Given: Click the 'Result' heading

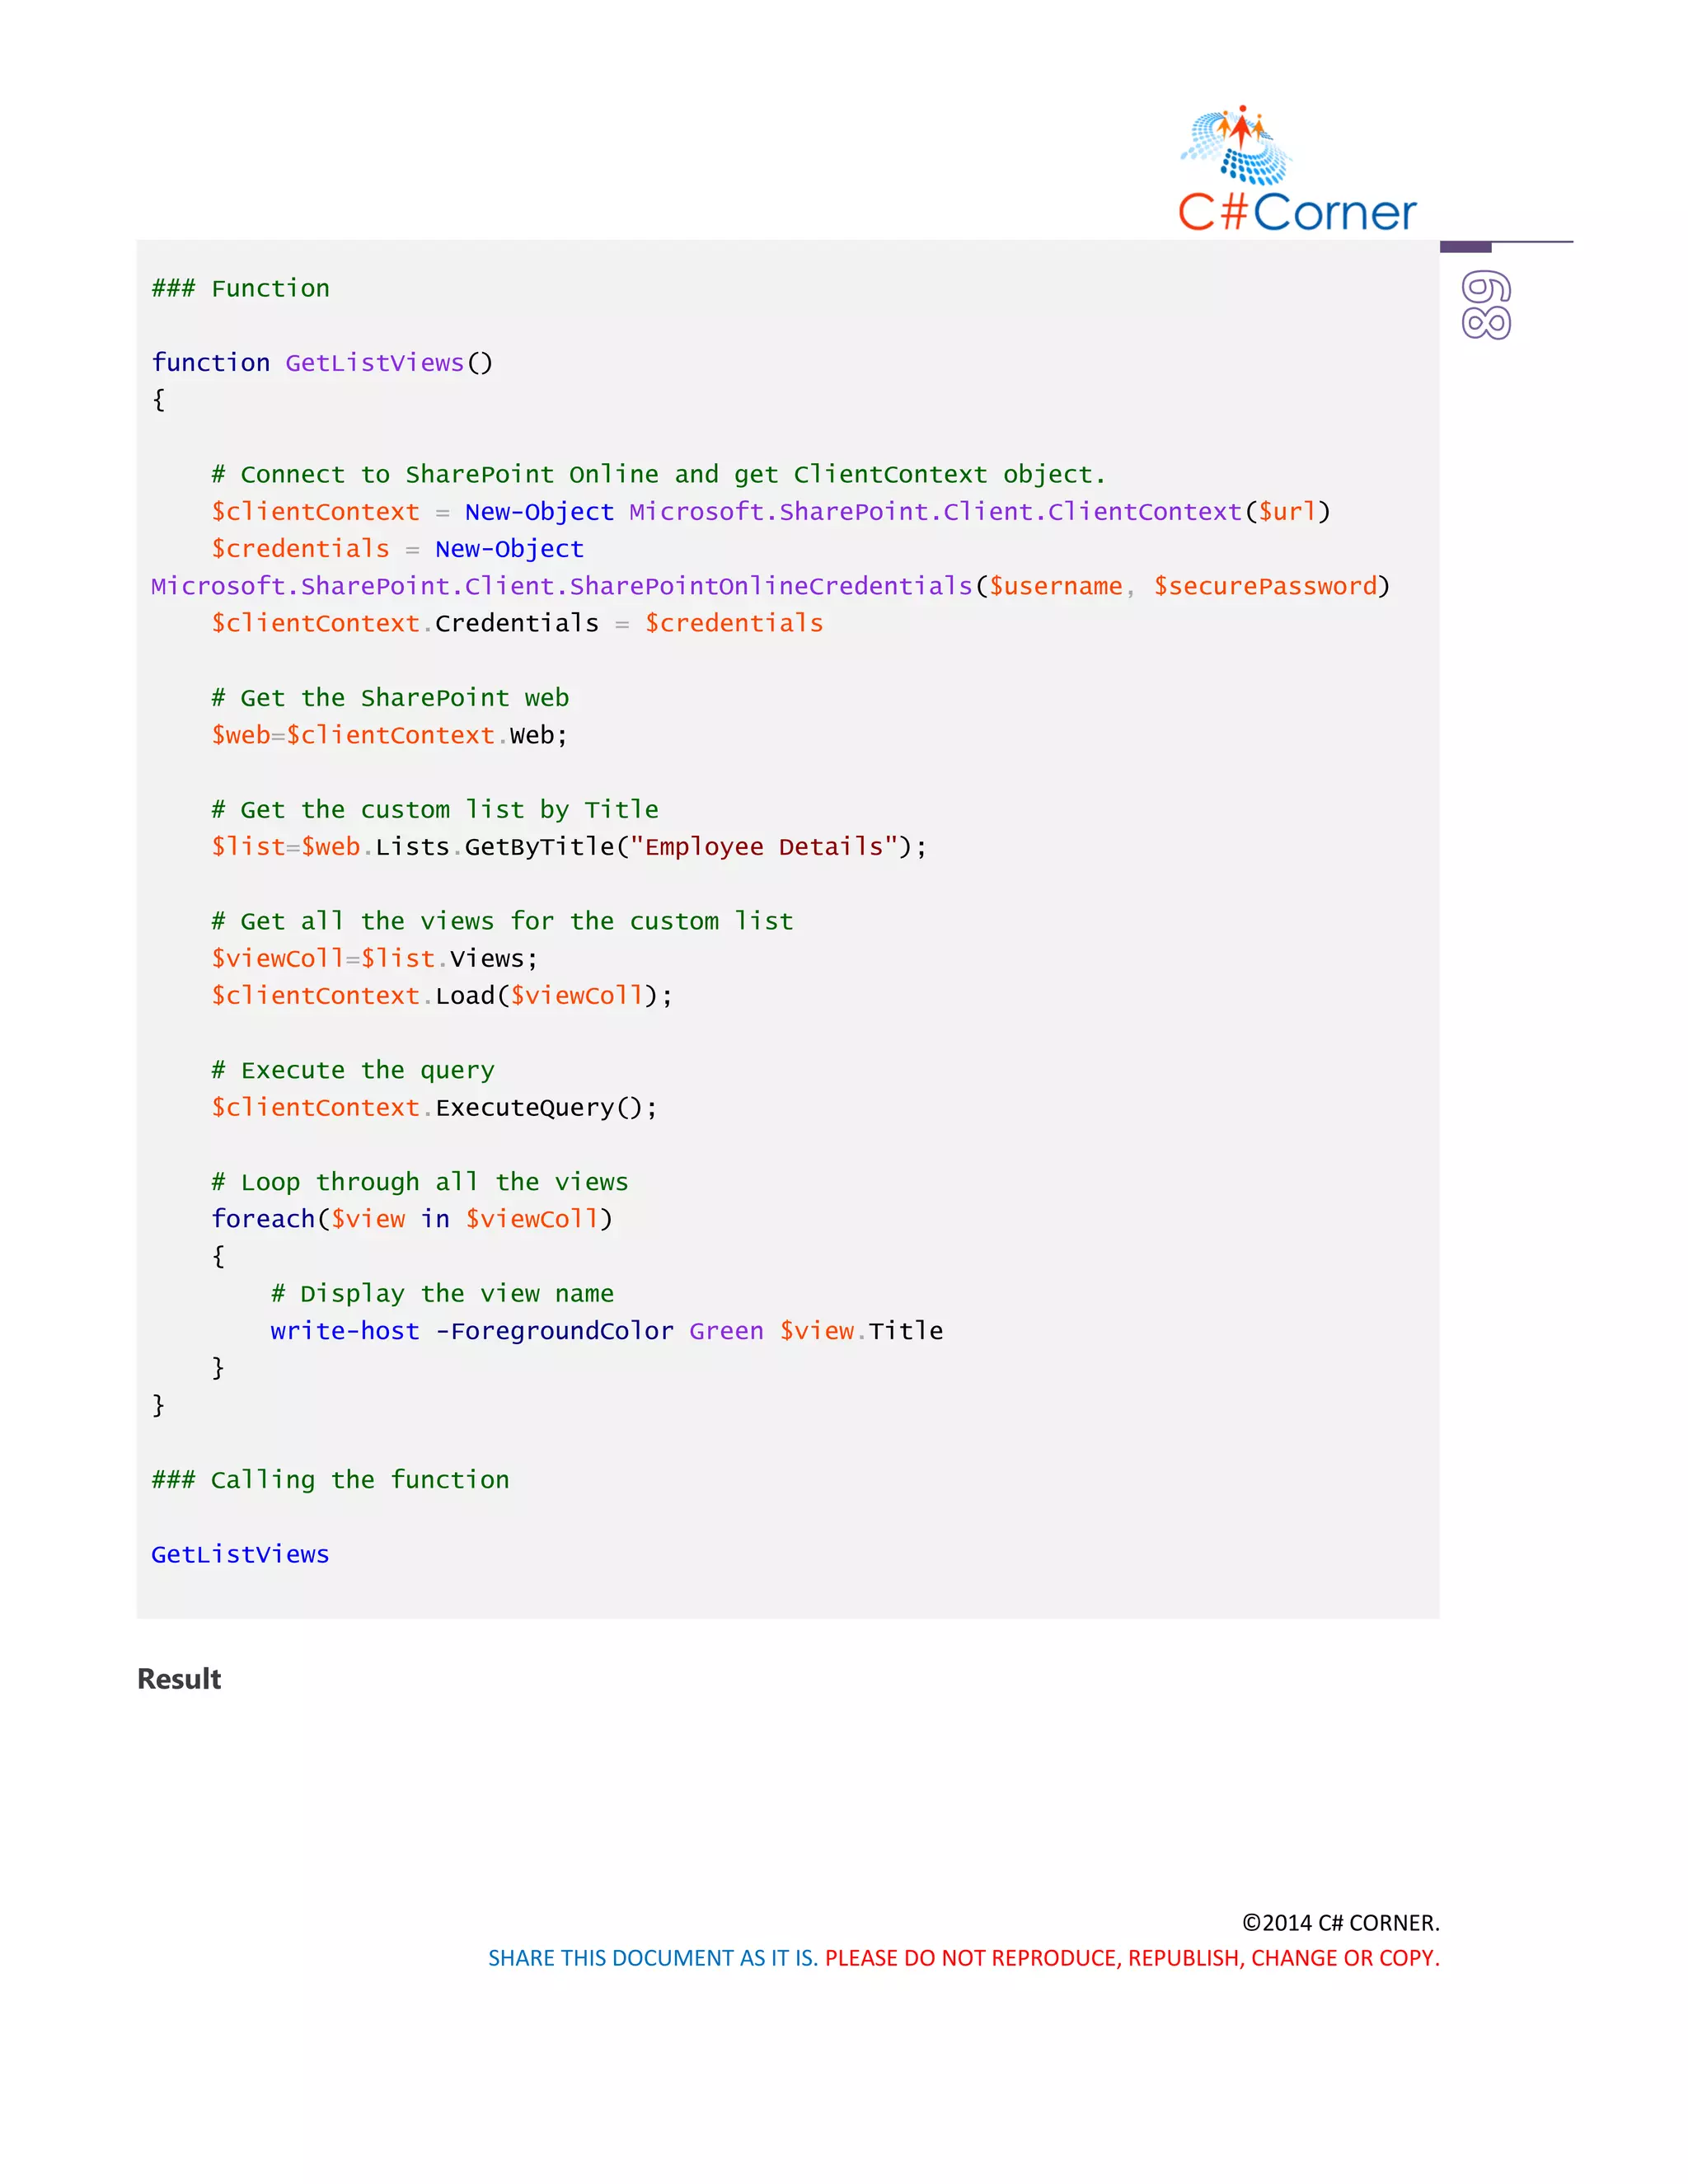Looking at the screenshot, I should [x=179, y=1680].
